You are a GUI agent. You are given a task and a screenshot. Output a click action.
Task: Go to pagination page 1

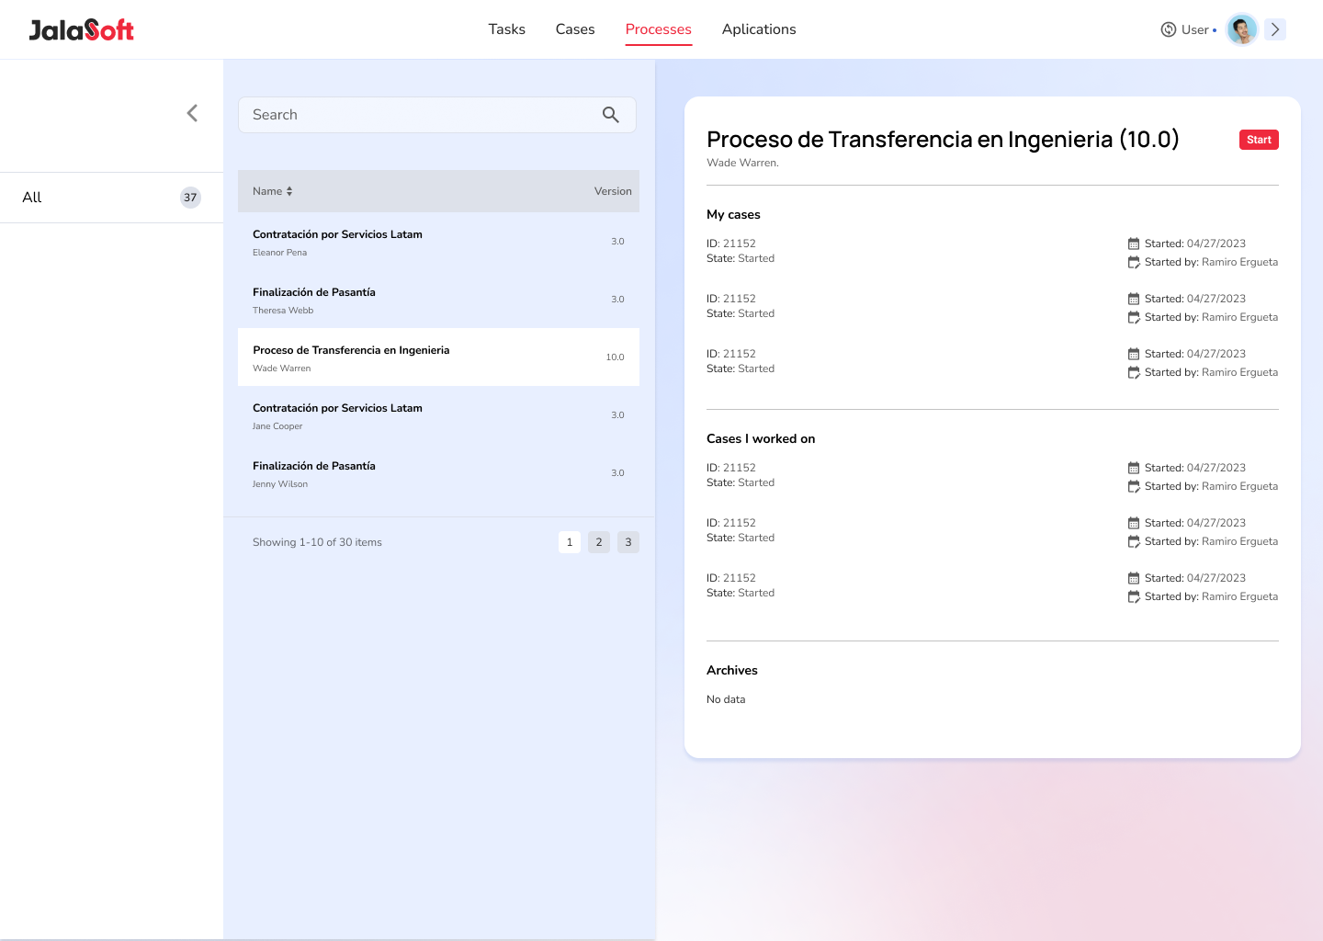pyautogui.click(x=570, y=542)
